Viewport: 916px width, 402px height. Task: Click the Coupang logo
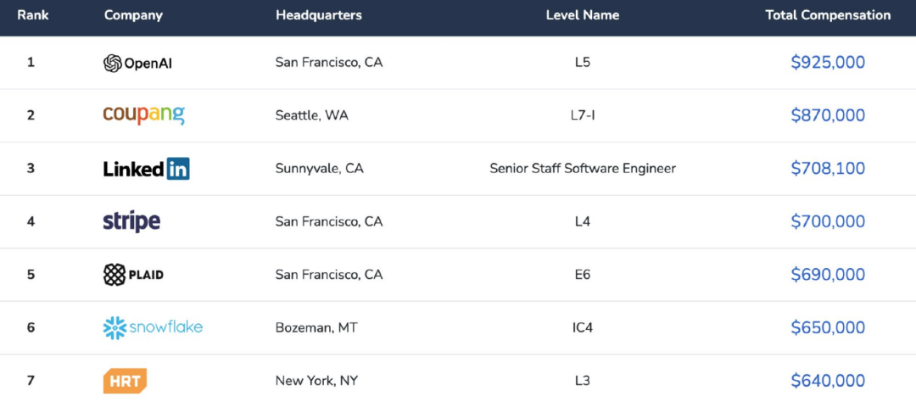[143, 114]
